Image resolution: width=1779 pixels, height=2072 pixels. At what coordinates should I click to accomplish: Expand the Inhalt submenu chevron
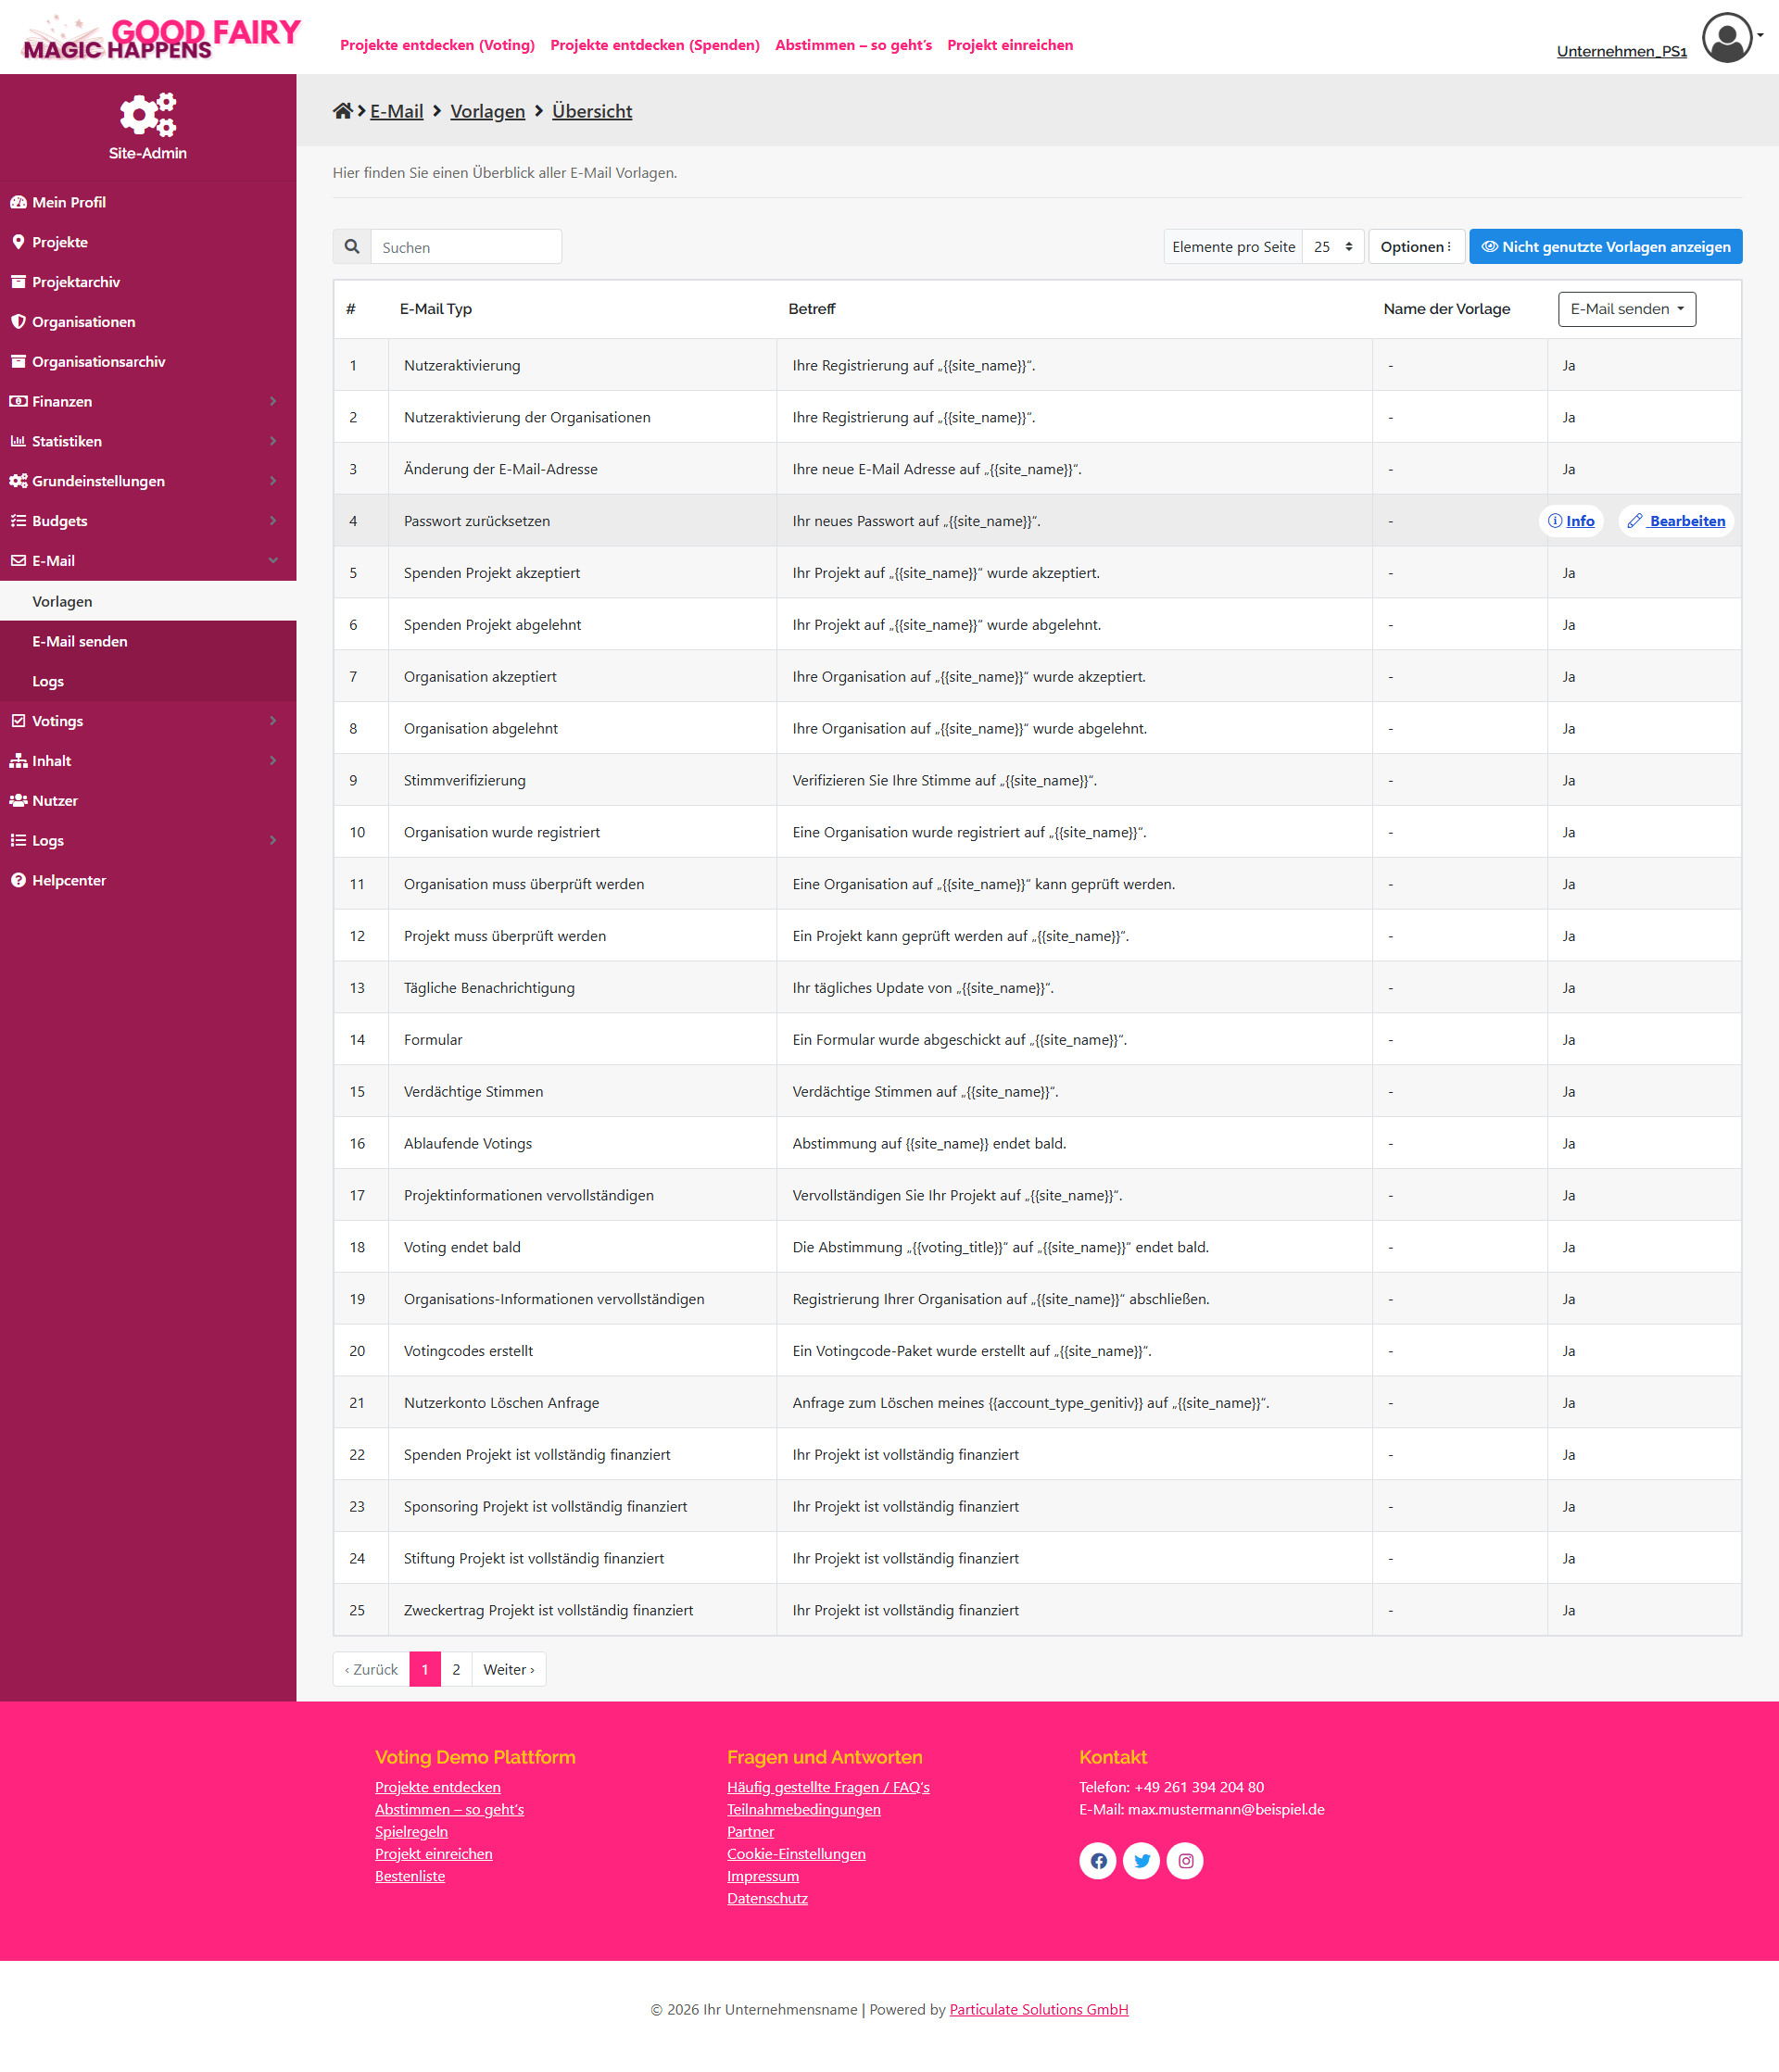click(x=273, y=761)
